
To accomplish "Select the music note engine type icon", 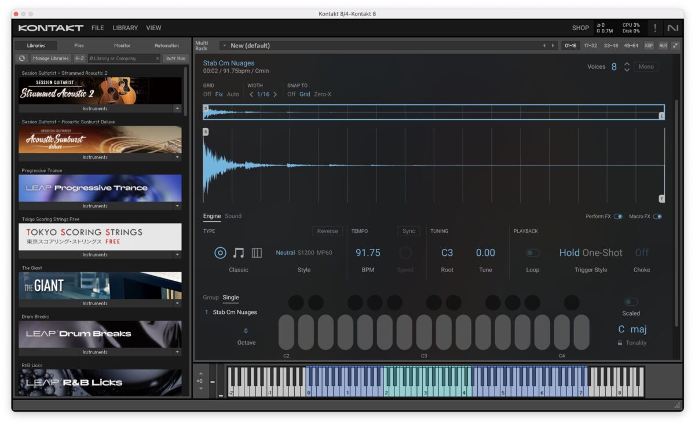I will [239, 252].
